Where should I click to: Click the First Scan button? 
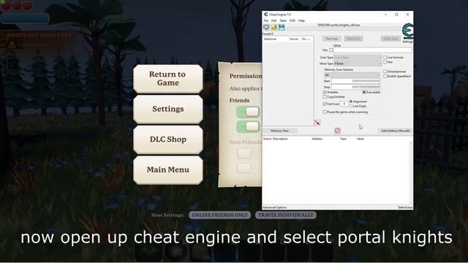[x=331, y=39]
